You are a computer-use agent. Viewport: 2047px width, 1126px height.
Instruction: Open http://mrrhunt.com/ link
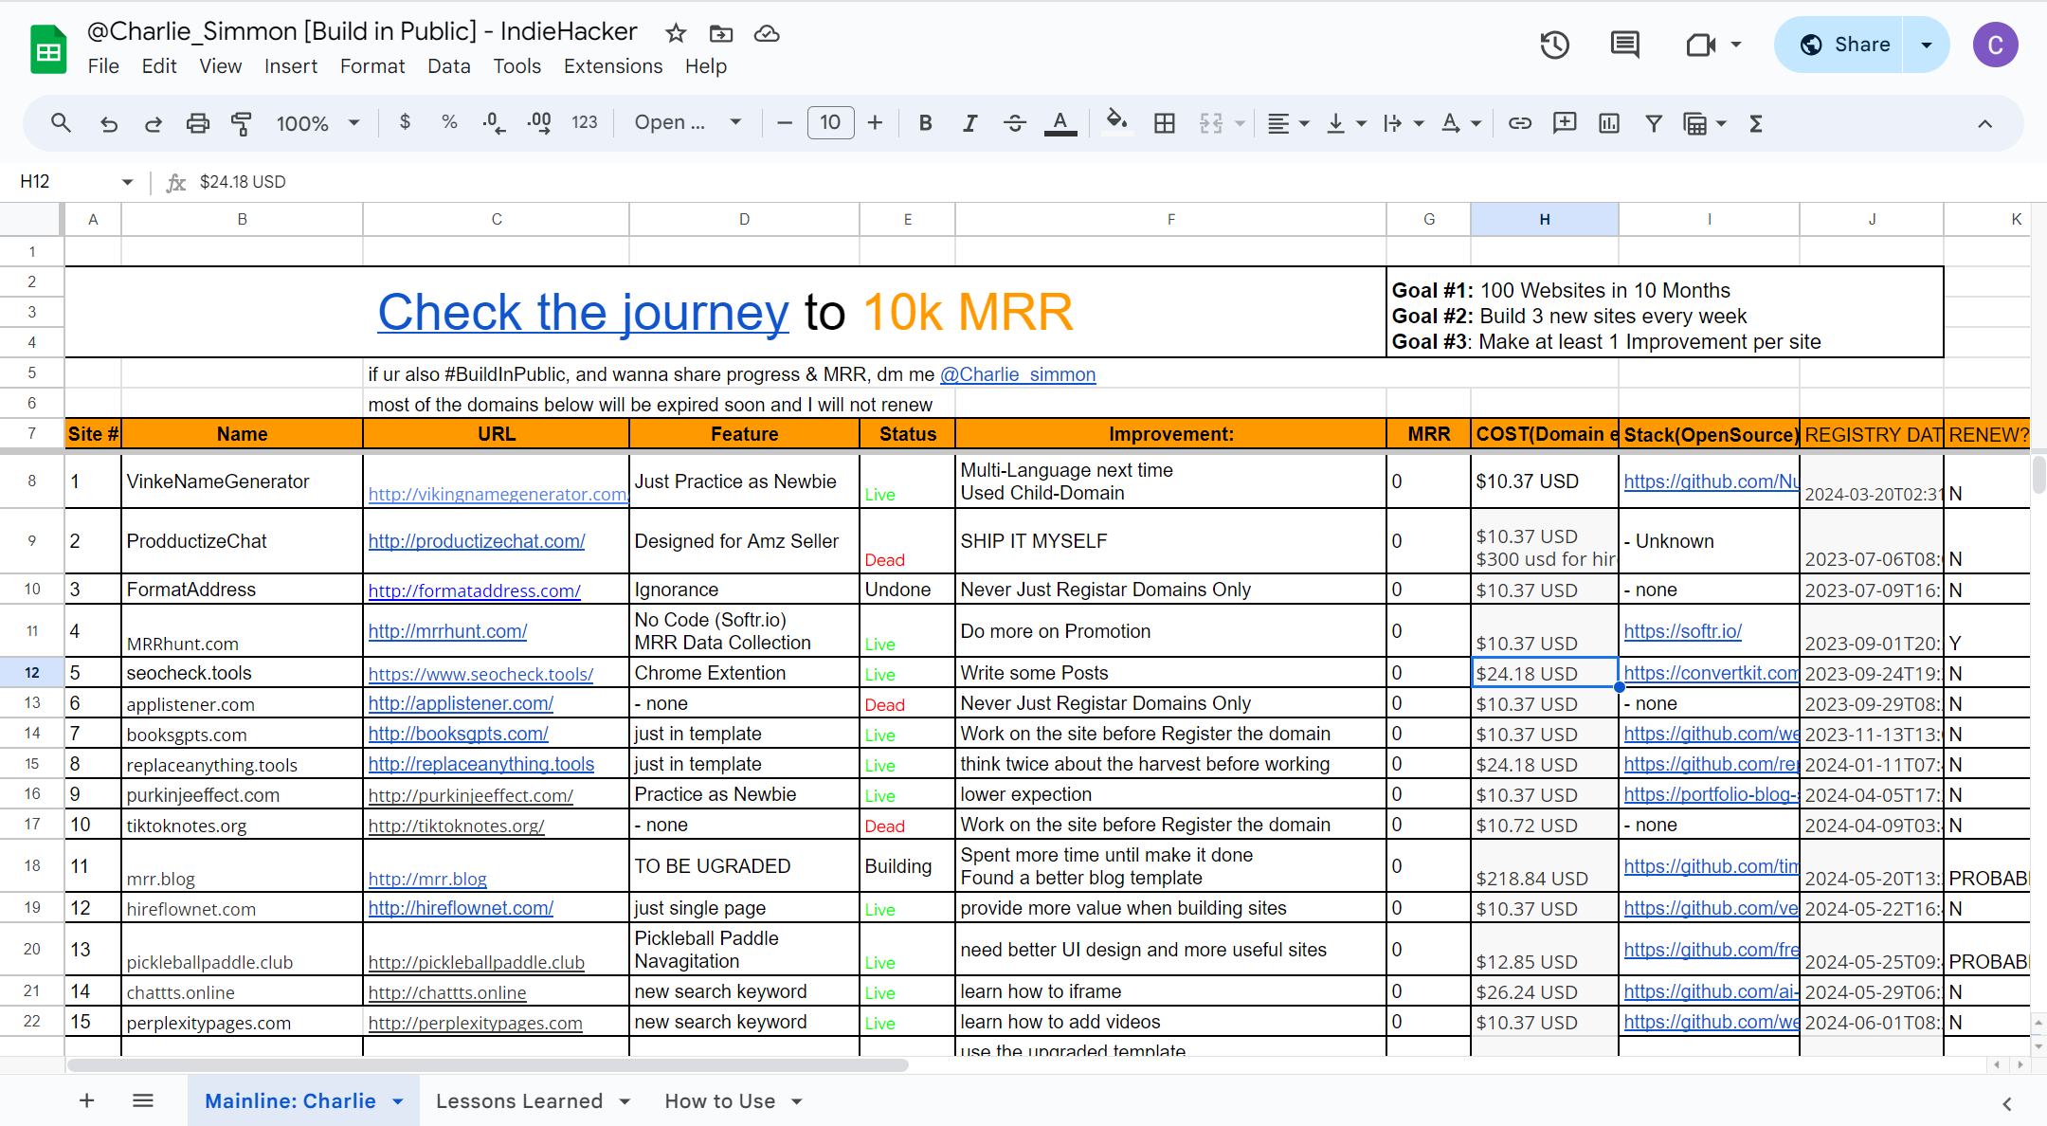click(x=447, y=631)
